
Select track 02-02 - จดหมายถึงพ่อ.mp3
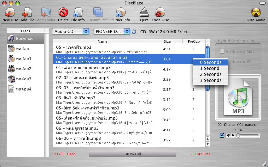(x=129, y=79)
